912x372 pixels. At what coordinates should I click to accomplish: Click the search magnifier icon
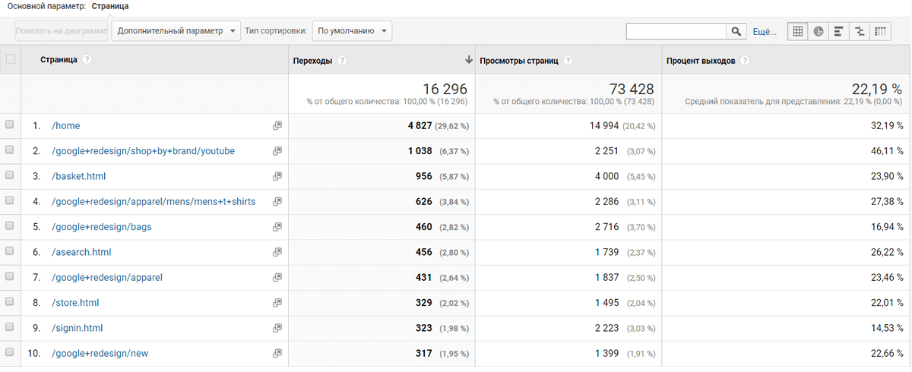736,32
